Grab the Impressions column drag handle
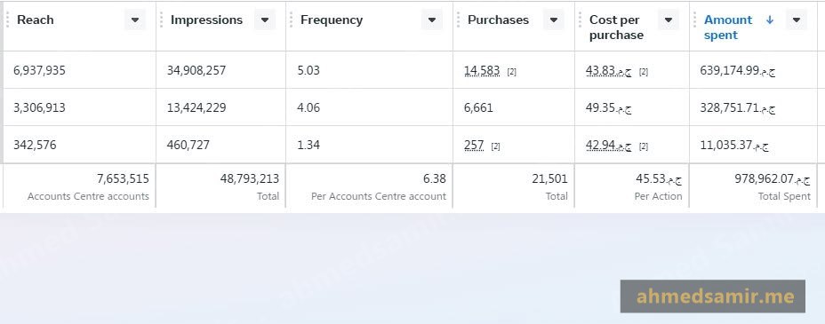The width and height of the screenshot is (825, 324). 162,20
